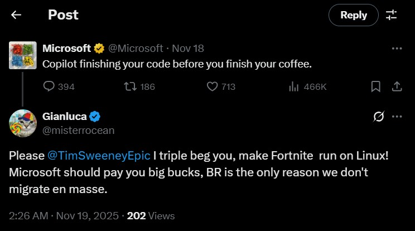Like the Microsoft Copilot post
This screenshot has width=415, height=231.
[x=212, y=86]
